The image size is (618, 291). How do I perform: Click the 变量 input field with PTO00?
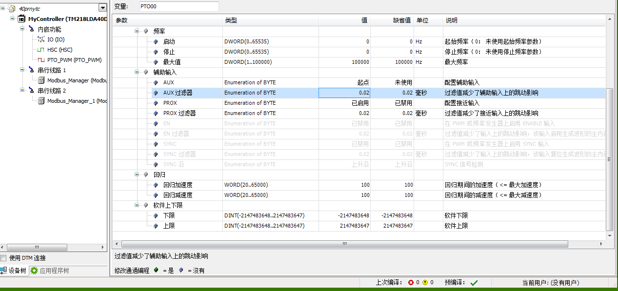click(x=178, y=6)
